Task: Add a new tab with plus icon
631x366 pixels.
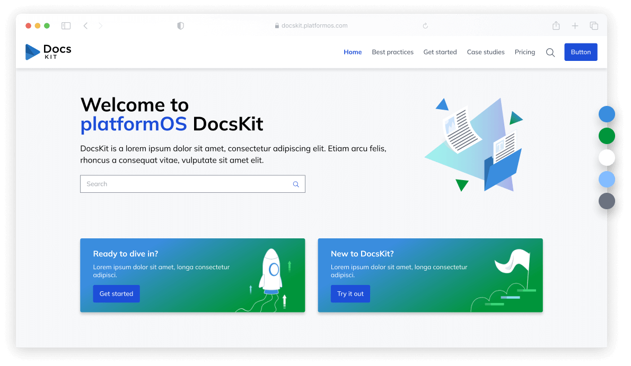Action: point(575,25)
